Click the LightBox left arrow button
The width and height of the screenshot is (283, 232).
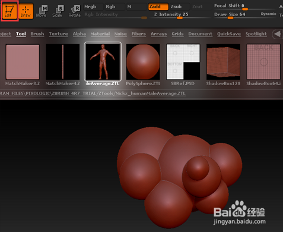coord(278,34)
